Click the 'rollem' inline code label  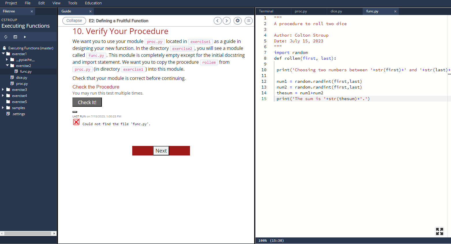coord(209,62)
